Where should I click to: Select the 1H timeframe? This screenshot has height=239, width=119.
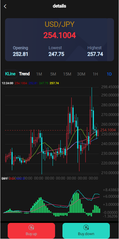[x=95, y=74]
